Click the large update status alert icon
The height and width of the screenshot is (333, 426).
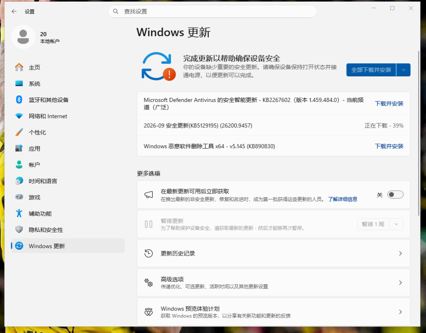point(159,67)
